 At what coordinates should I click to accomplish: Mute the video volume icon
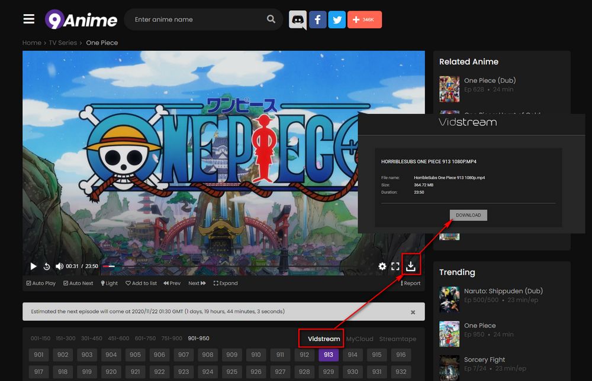[59, 266]
